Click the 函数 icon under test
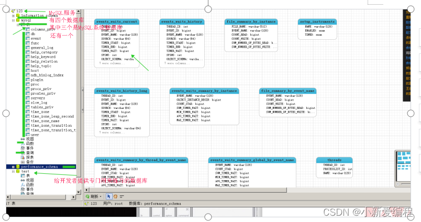Image resolution: width=421 pixels, height=222 pixels. 23,185
